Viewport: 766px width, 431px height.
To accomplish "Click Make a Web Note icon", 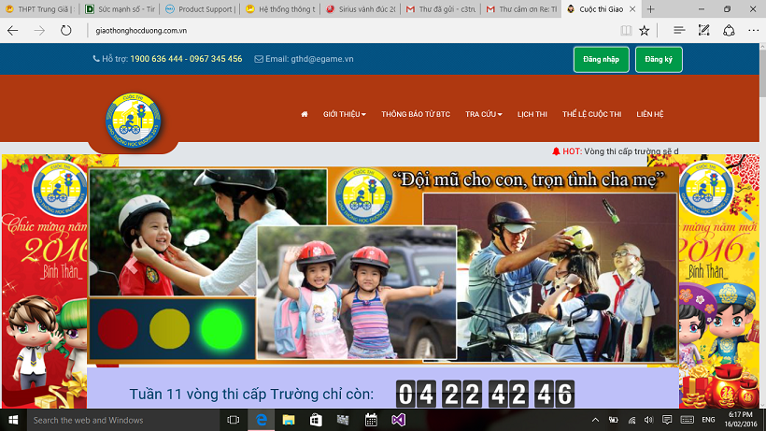I will pyautogui.click(x=703, y=30).
